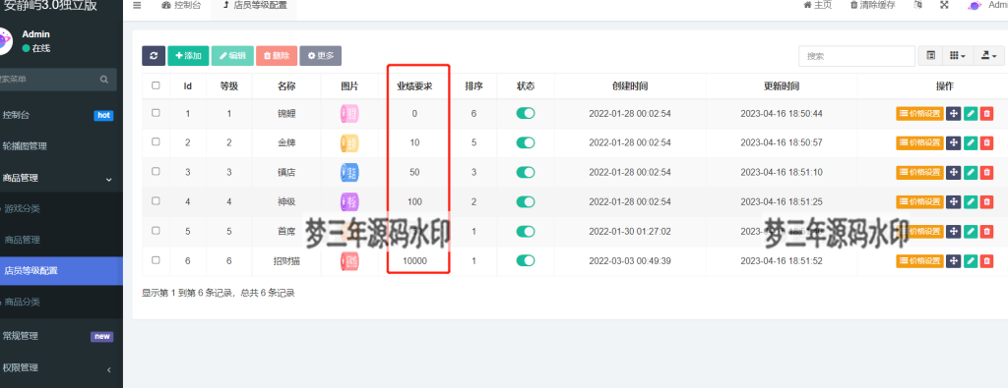Toggle the status switch for 镇店
1008x388 pixels.
click(x=526, y=173)
